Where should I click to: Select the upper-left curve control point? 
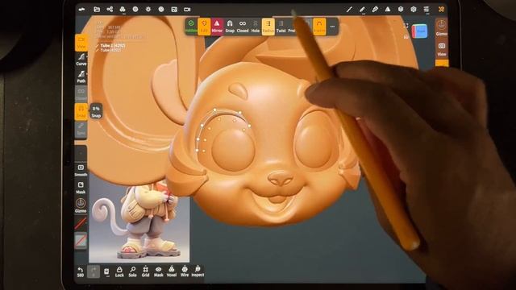click(215, 110)
